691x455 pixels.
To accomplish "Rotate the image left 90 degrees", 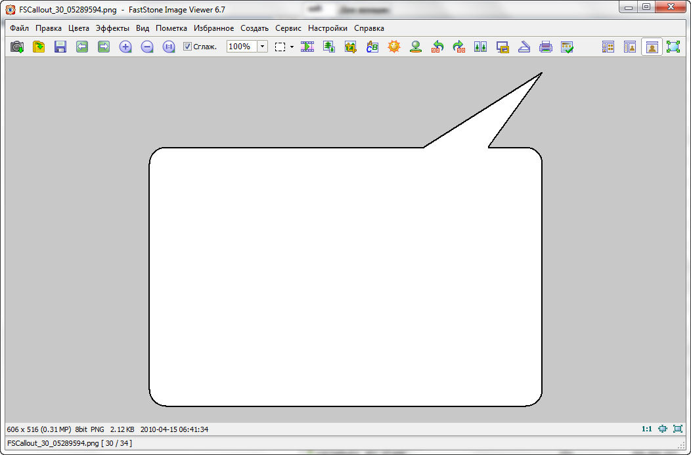I will coord(437,47).
